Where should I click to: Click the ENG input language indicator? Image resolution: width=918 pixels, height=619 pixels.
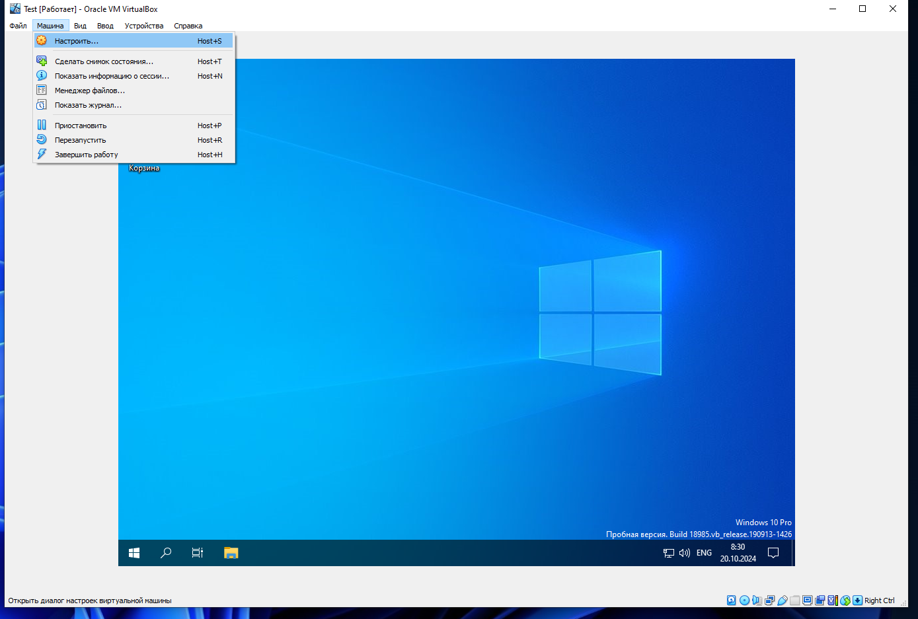click(705, 553)
